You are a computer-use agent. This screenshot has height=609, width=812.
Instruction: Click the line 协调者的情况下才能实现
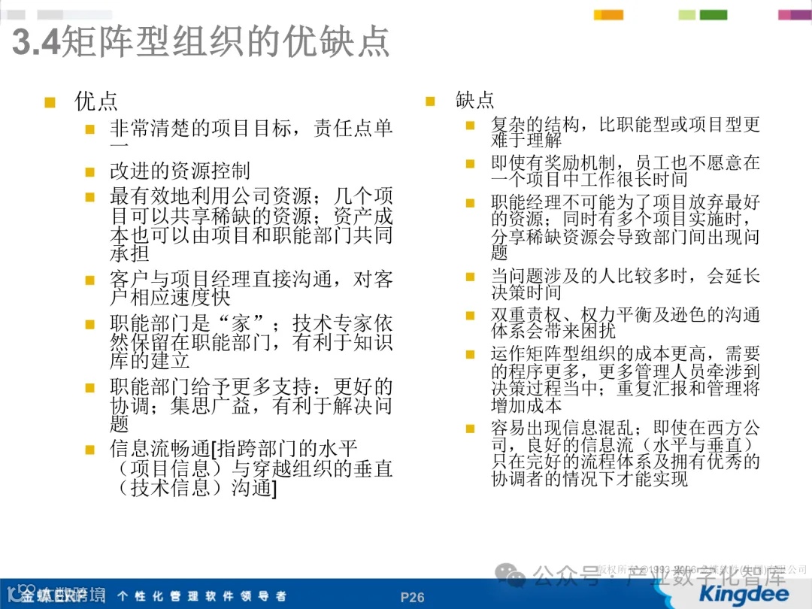point(589,478)
